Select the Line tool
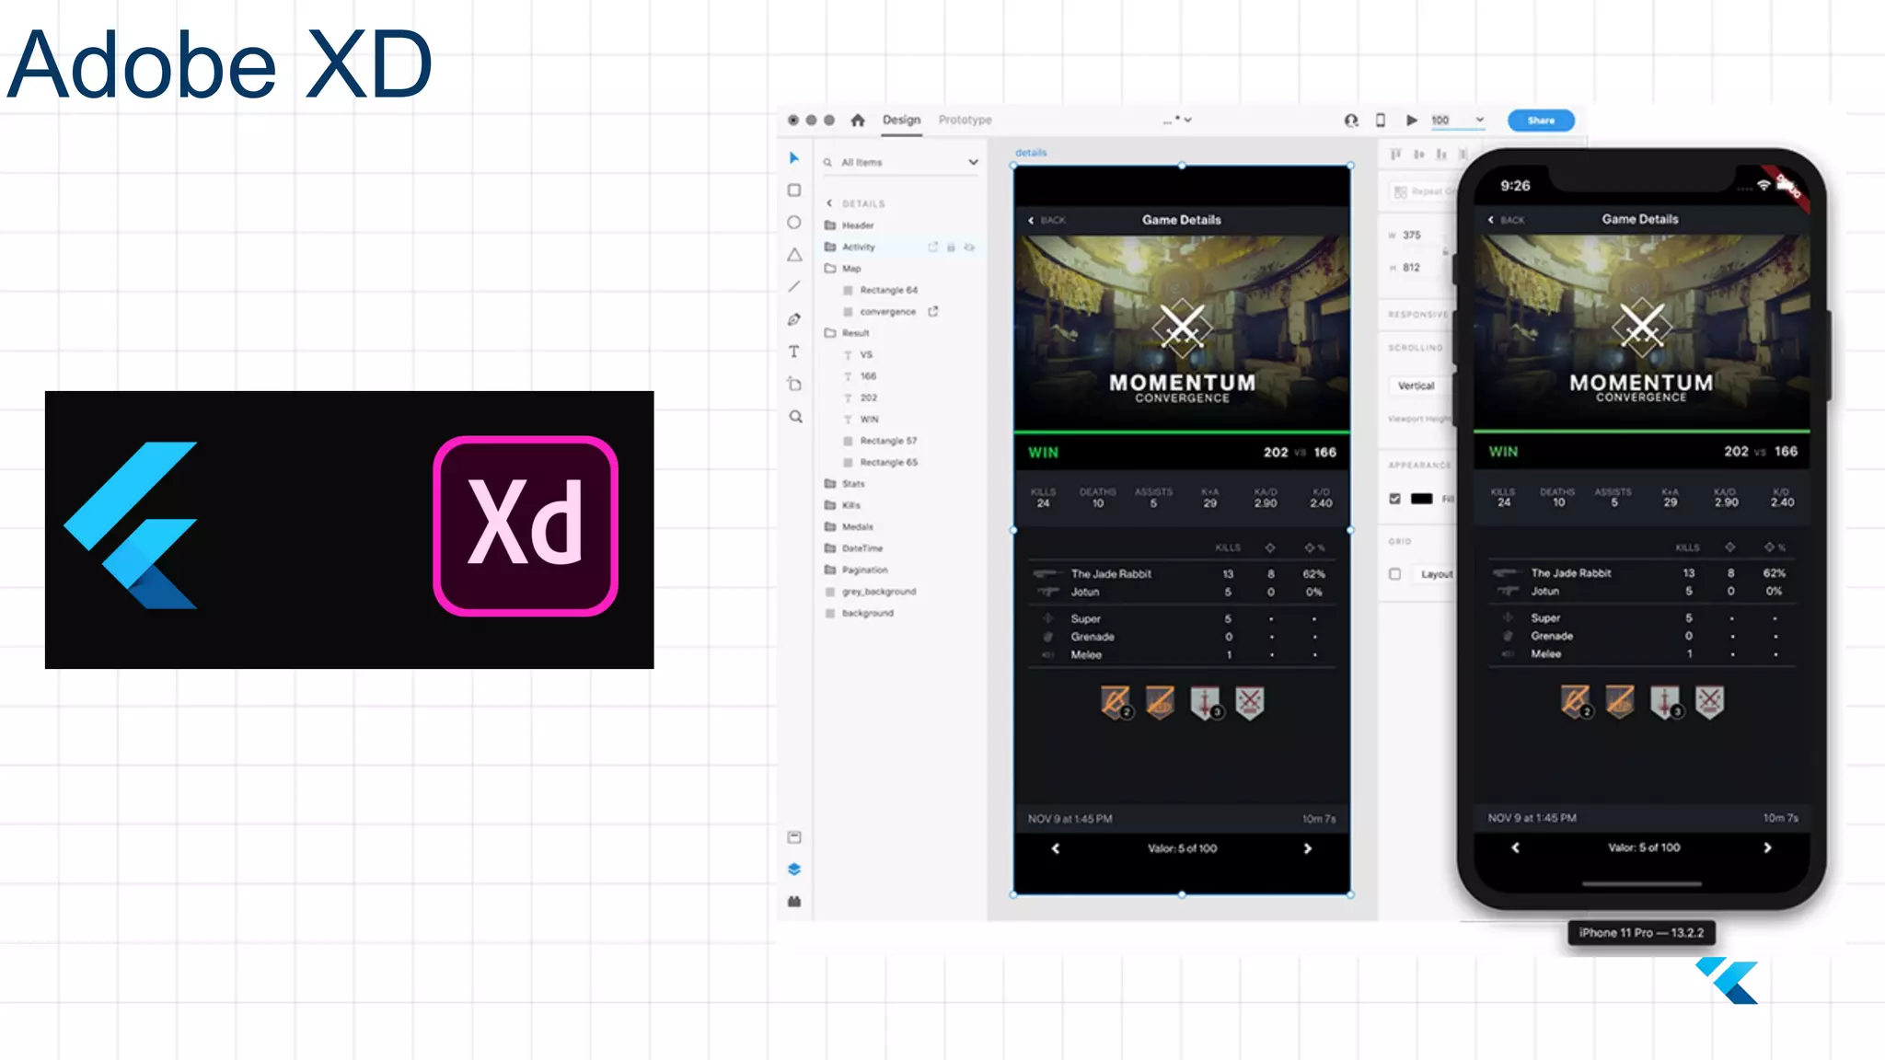The image size is (1885, 1060). pos(794,287)
